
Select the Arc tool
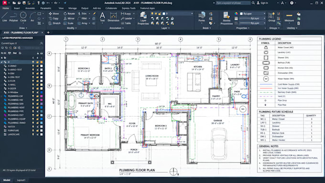32,17
